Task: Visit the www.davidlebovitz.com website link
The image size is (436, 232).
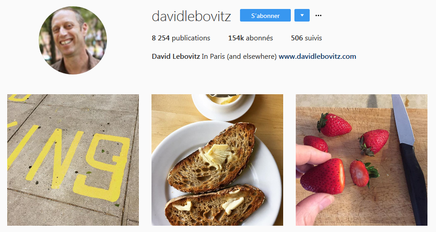Action: pyautogui.click(x=317, y=57)
